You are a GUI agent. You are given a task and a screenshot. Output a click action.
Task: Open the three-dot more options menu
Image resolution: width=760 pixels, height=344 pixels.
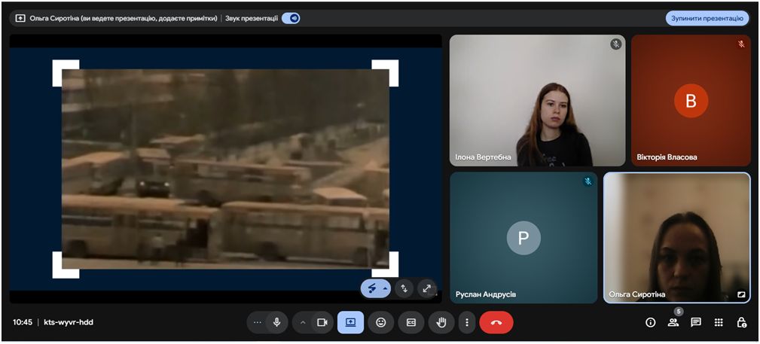point(467,322)
